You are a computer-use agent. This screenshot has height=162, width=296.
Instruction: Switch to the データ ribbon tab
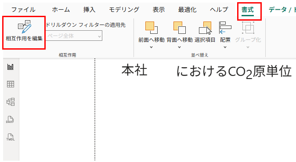[x=282, y=10]
